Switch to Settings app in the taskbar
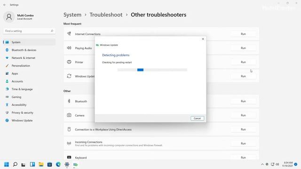301x169 pixels. tap(67, 164)
